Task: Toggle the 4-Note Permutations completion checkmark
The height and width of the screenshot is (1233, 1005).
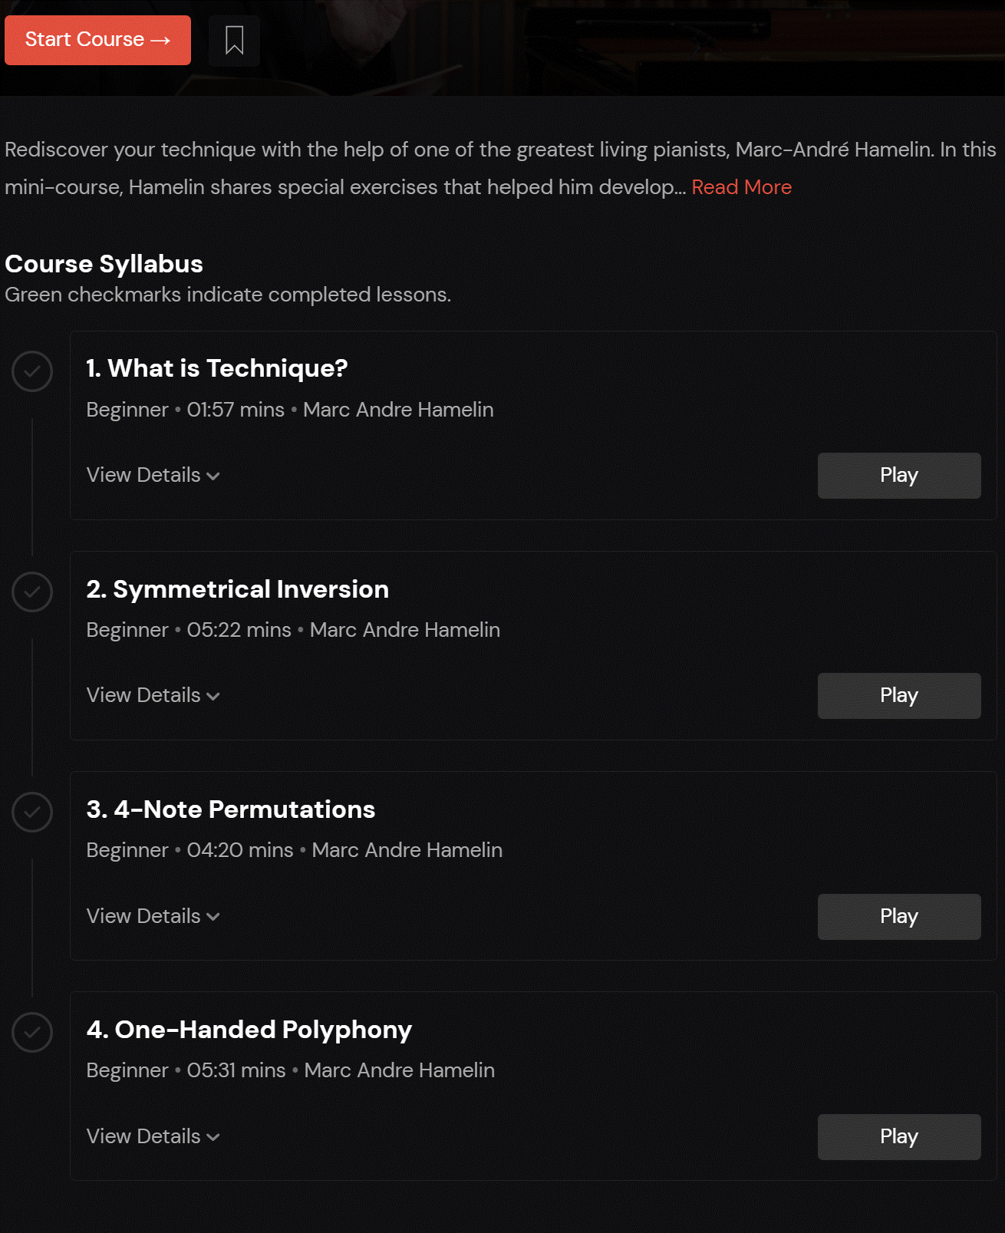Action: 32,812
